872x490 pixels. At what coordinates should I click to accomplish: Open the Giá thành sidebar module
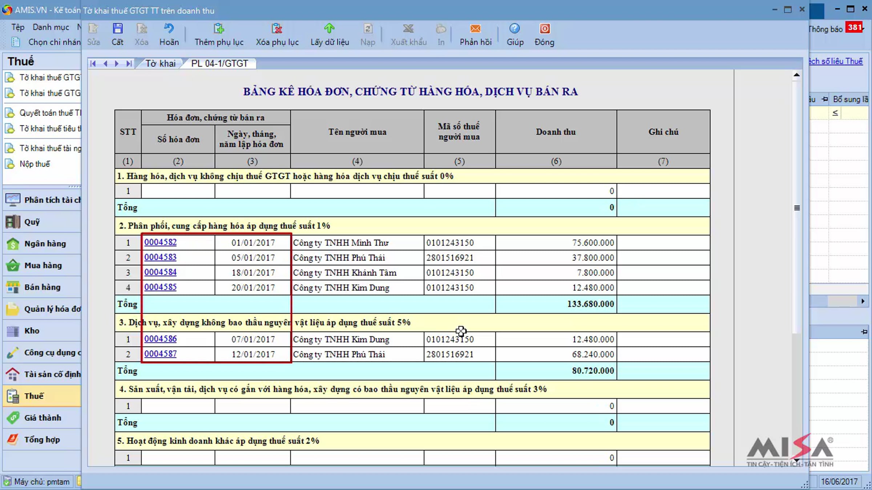click(x=42, y=418)
